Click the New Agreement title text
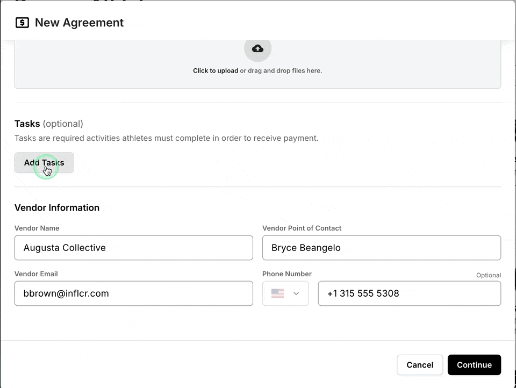Image resolution: width=516 pixels, height=388 pixels. coord(78,23)
